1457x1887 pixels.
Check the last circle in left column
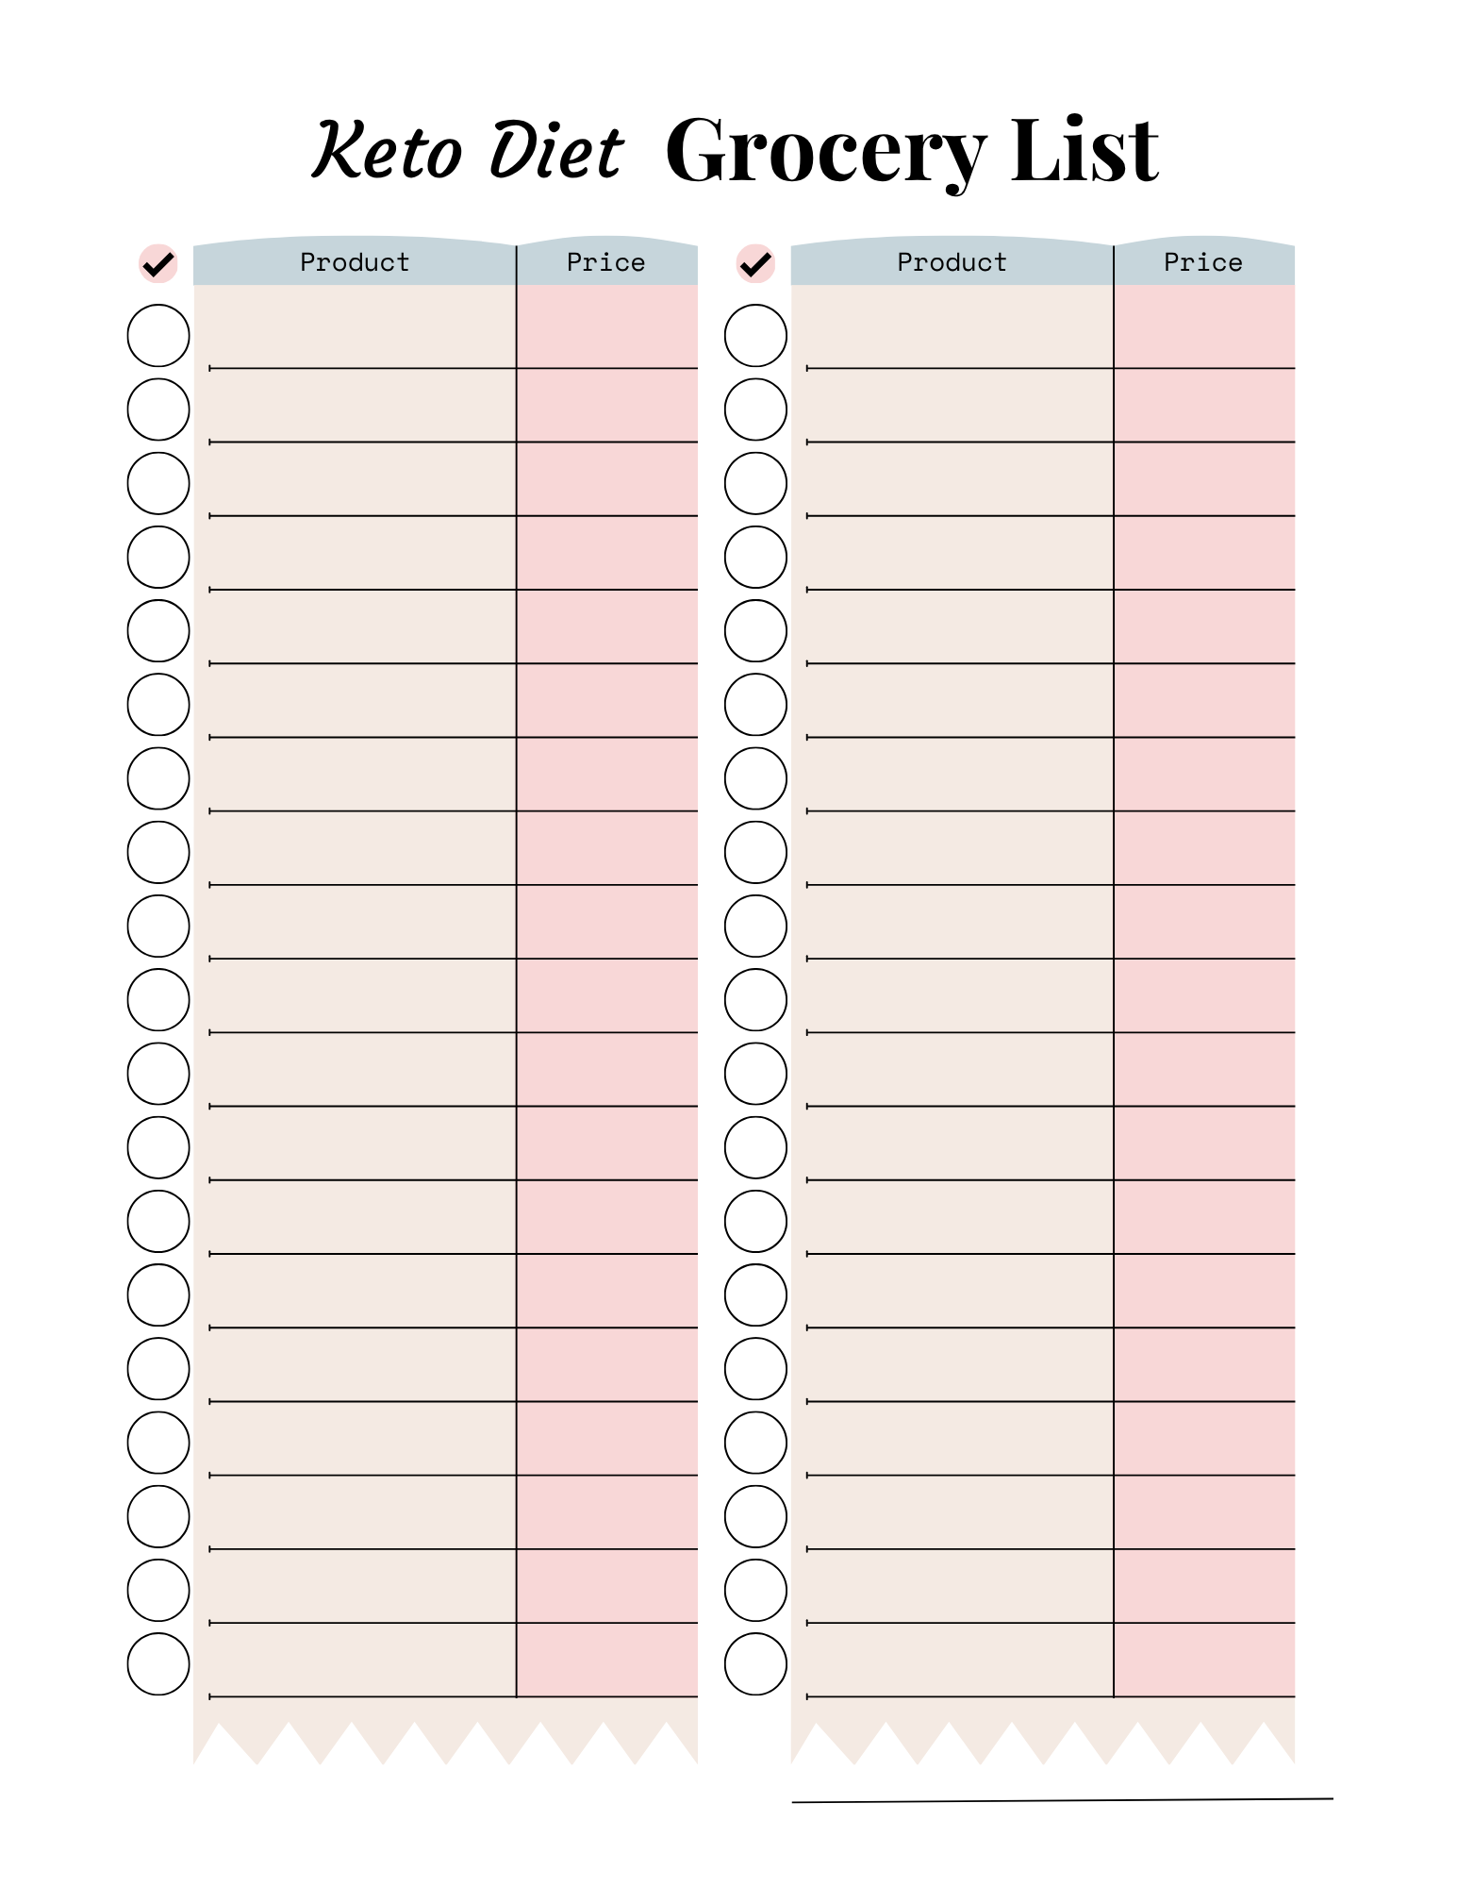pyautogui.click(x=158, y=1663)
